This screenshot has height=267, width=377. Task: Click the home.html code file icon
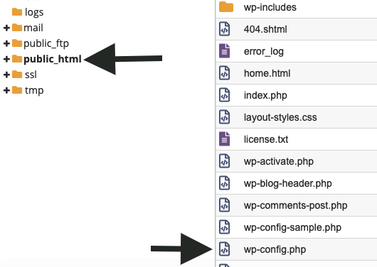coord(224,72)
